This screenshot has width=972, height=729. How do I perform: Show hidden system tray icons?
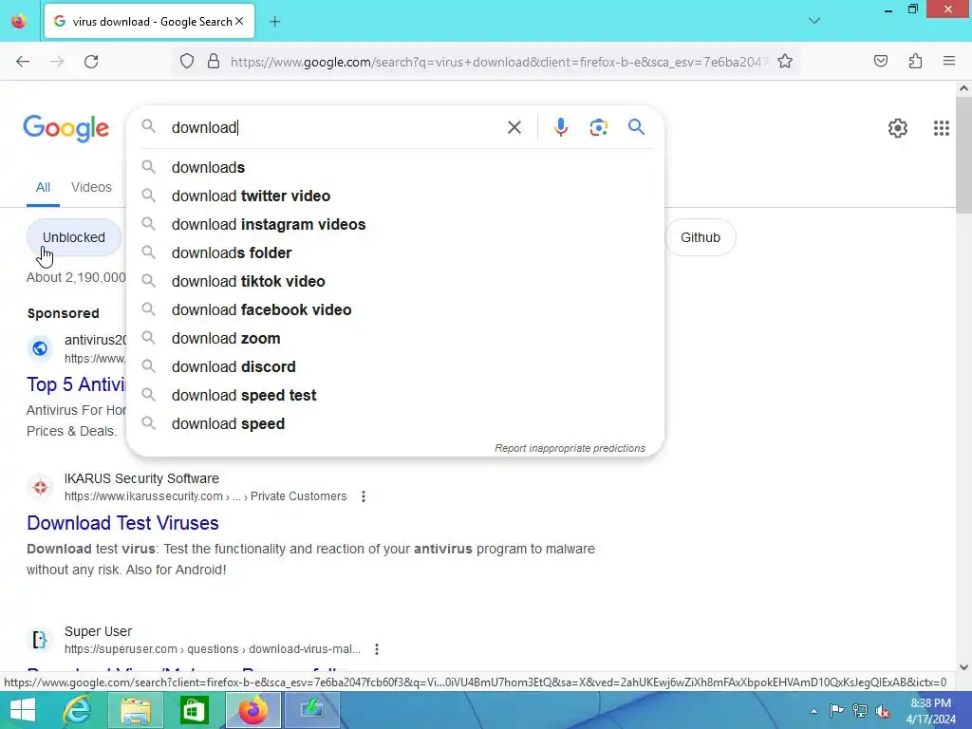[813, 711]
